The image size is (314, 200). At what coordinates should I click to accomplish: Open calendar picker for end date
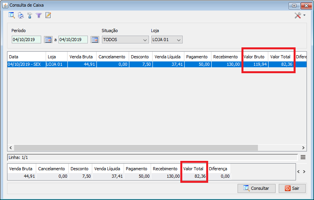(95, 40)
